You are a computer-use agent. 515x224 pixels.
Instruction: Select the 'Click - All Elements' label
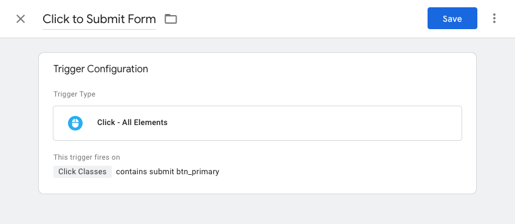(x=132, y=123)
